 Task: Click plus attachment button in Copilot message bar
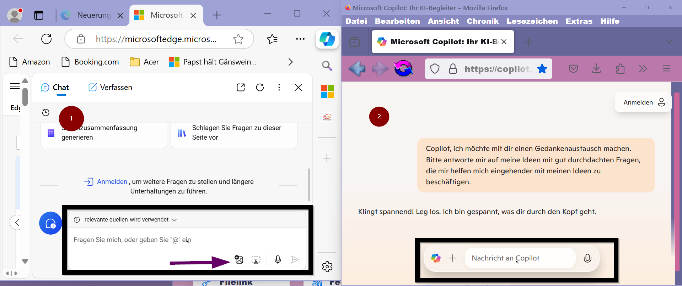coord(453,258)
